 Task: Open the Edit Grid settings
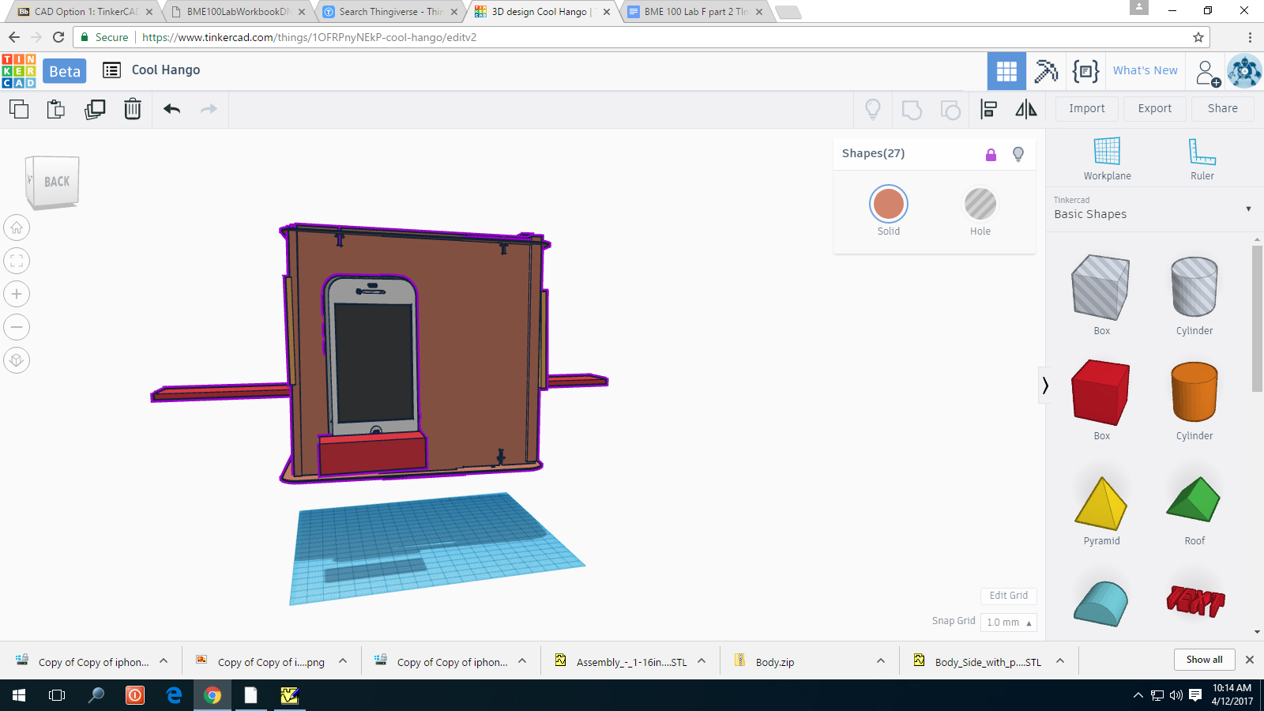pyautogui.click(x=1008, y=596)
